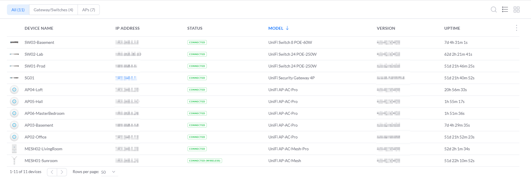
Task: Switch to list view layout icon
Action: click(x=505, y=10)
